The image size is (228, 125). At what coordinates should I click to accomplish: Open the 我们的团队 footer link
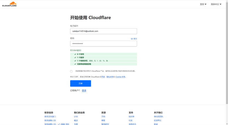pos(159,117)
